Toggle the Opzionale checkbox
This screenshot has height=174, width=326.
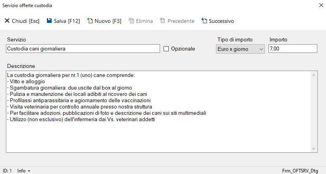point(166,49)
